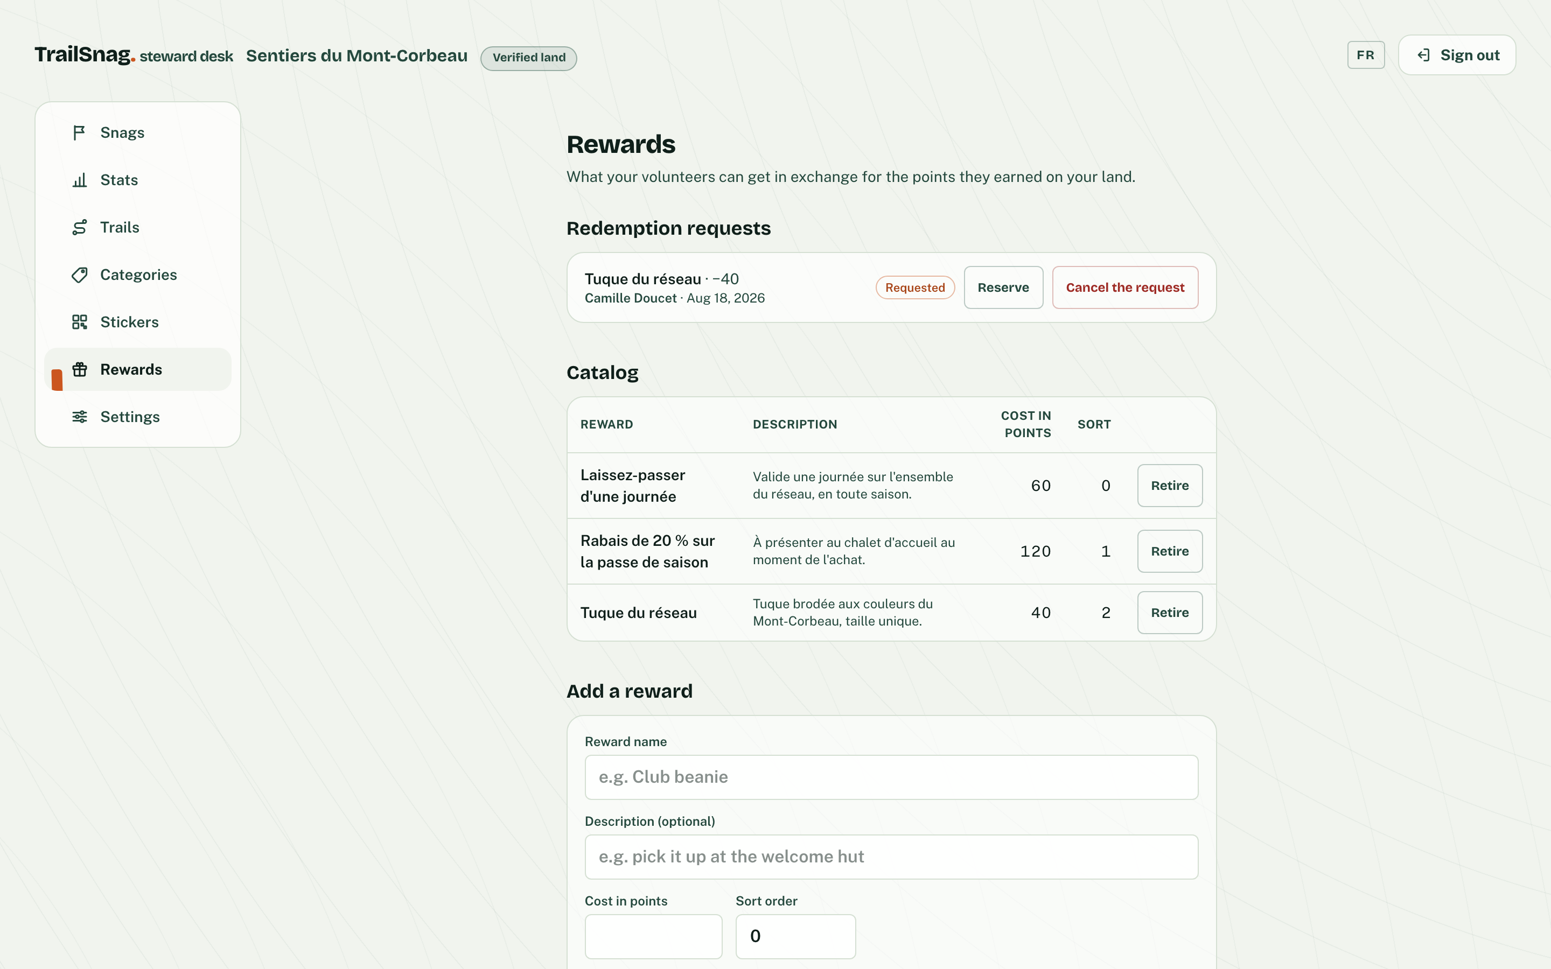Click the Rewards page title
The height and width of the screenshot is (969, 1551).
click(620, 144)
